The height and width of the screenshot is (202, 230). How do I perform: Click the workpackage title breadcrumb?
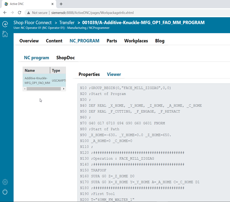click(x=143, y=23)
